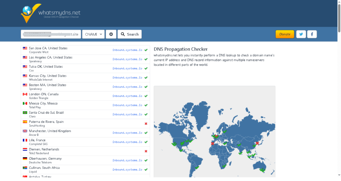Click inbound.systeme.io result for Kansas City
This screenshot has width=341, height=181.
coord(127,78)
